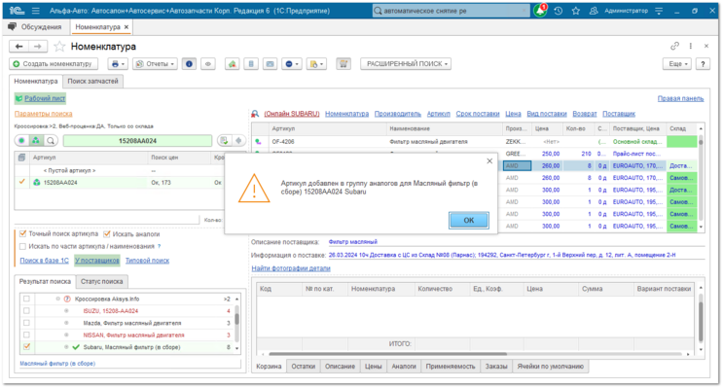The width and height of the screenshot is (723, 388).
Task: Open the Статус поиска tab
Action: [102, 282]
